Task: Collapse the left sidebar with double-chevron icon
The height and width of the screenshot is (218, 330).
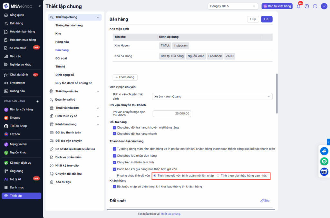Action: 40,6
